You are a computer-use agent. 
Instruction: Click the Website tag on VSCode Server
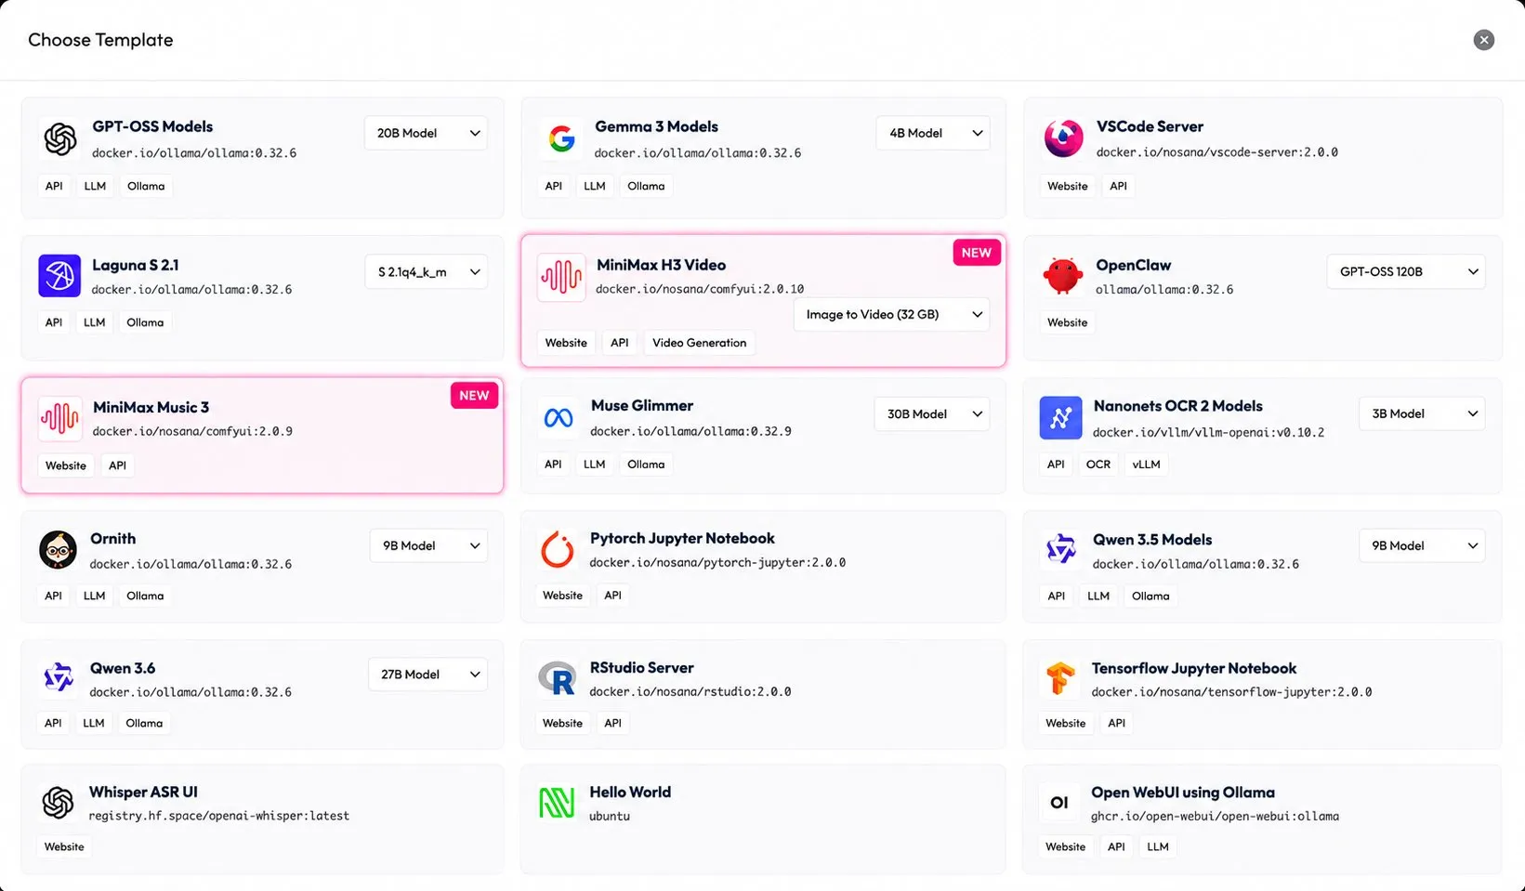tap(1067, 186)
